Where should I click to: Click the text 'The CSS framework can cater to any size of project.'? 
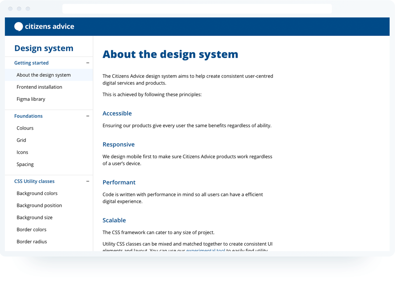click(158, 232)
